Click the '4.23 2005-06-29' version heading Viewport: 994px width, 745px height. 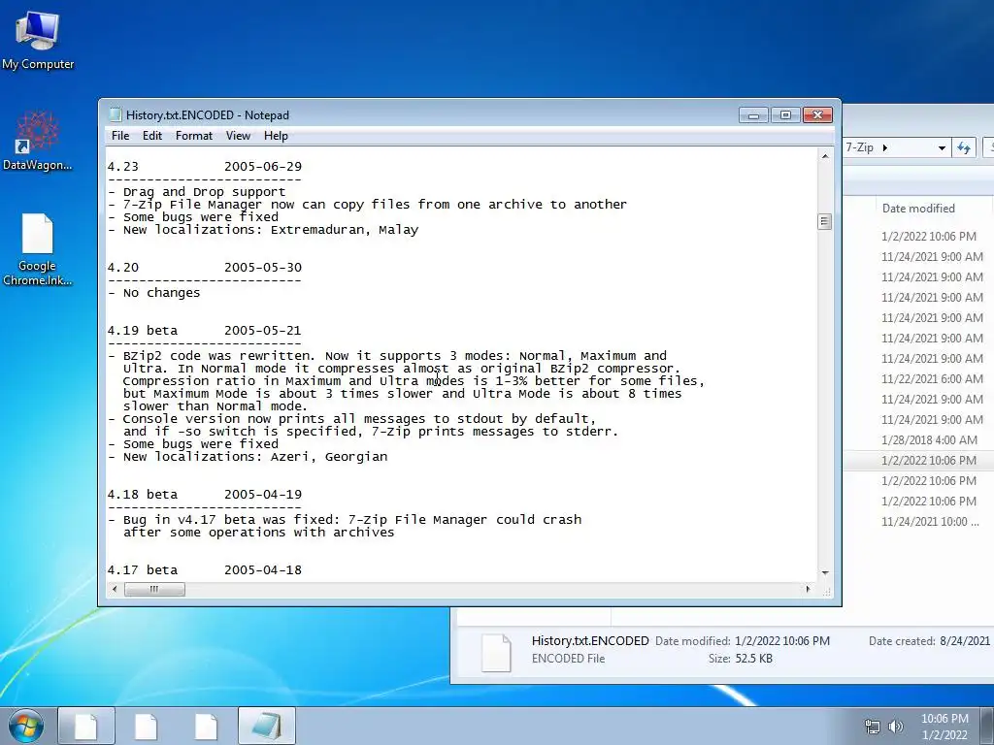(204, 167)
